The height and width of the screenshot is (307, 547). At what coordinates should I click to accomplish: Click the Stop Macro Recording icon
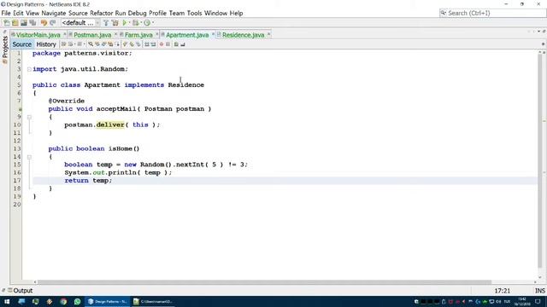[168, 44]
